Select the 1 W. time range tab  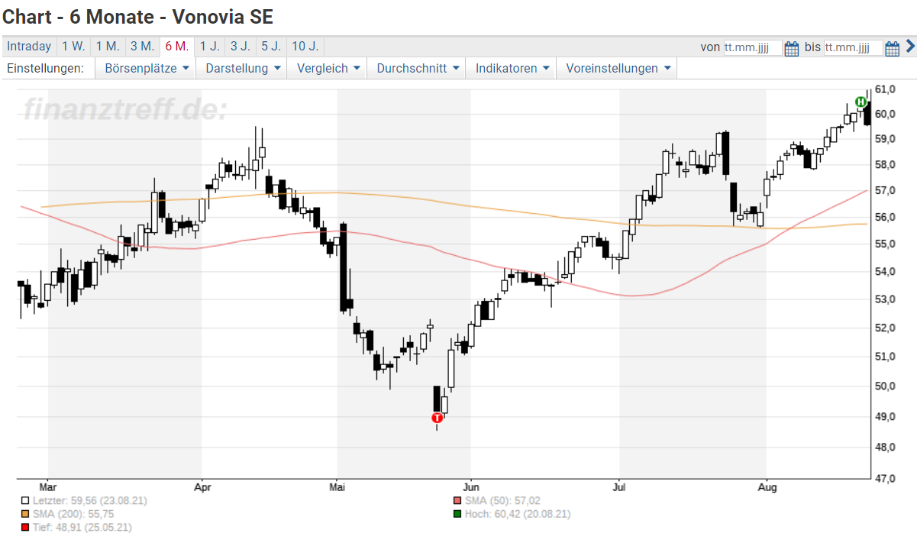(x=74, y=47)
